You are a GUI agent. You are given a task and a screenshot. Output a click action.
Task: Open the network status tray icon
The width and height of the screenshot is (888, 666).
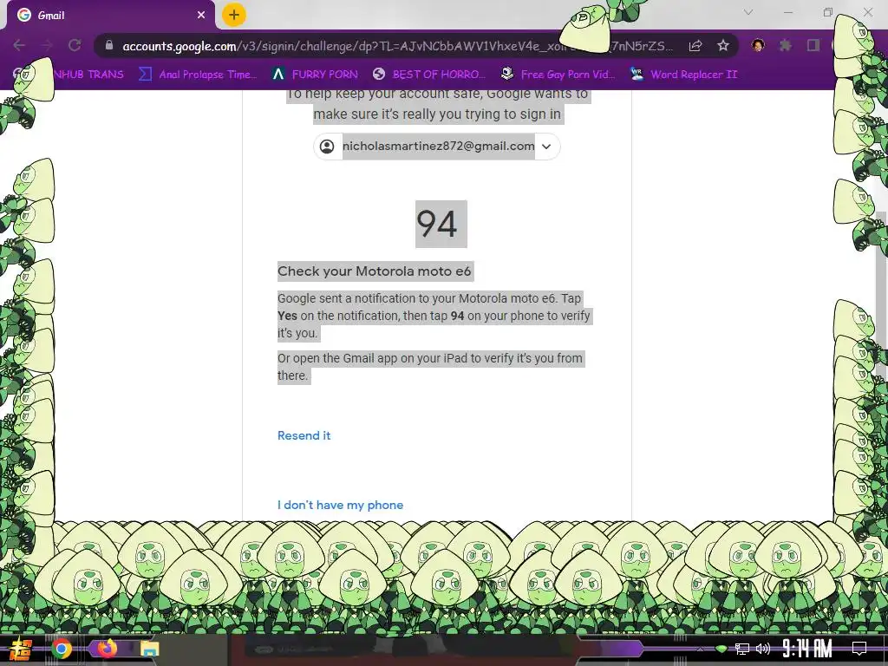click(x=742, y=649)
